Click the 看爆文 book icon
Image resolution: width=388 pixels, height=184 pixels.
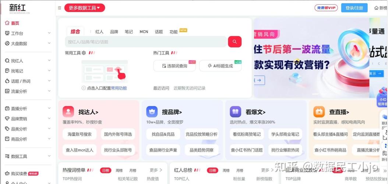pos(236,112)
